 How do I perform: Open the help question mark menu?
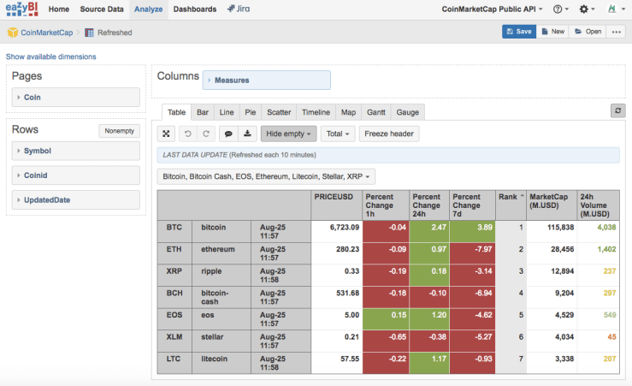tap(560, 9)
